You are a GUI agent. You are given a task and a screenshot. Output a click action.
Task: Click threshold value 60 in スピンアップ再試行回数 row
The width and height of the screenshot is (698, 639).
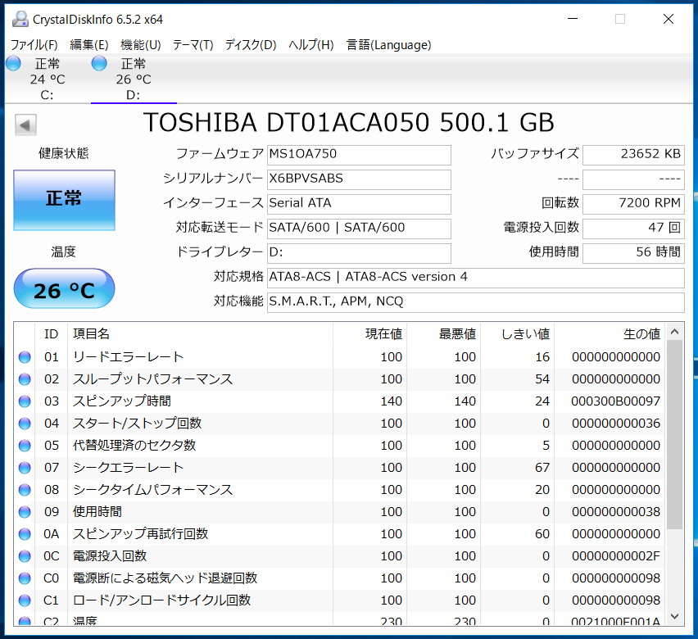pos(542,534)
